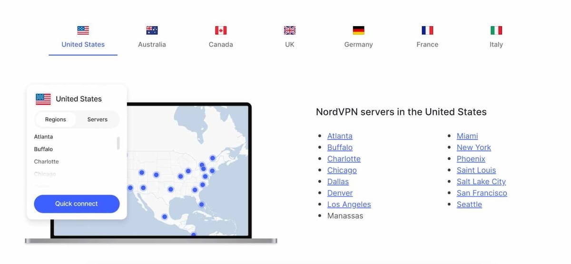Visit the Miami server link
Screen dimensions: 571x264
[467, 136]
